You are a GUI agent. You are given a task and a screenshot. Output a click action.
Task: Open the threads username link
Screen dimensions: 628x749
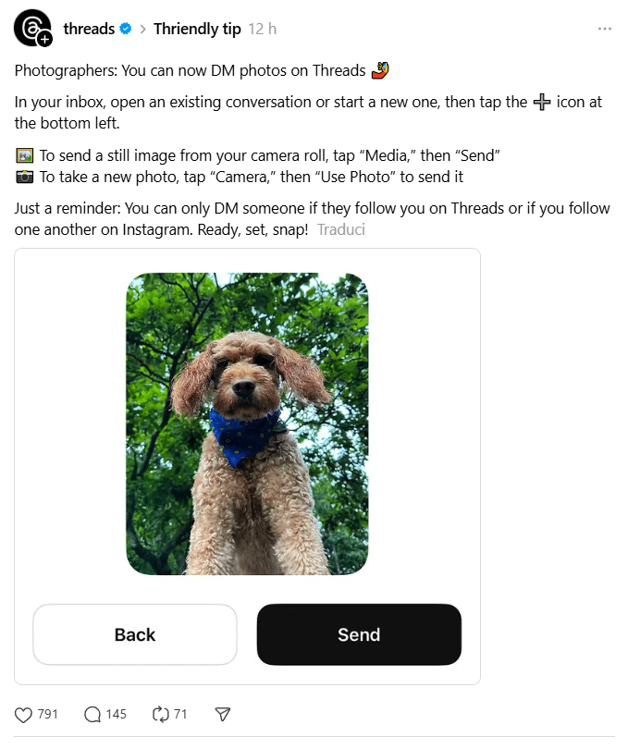point(89,30)
